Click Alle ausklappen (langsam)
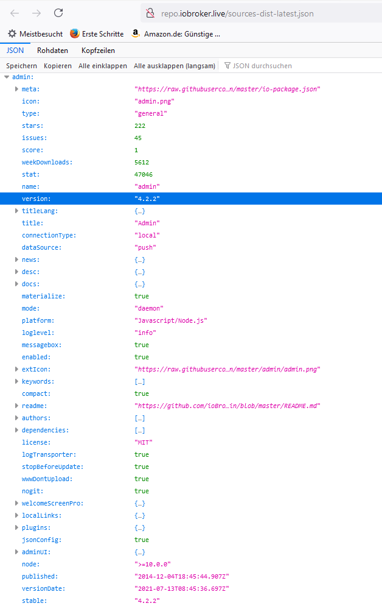382x606 pixels. pos(175,66)
